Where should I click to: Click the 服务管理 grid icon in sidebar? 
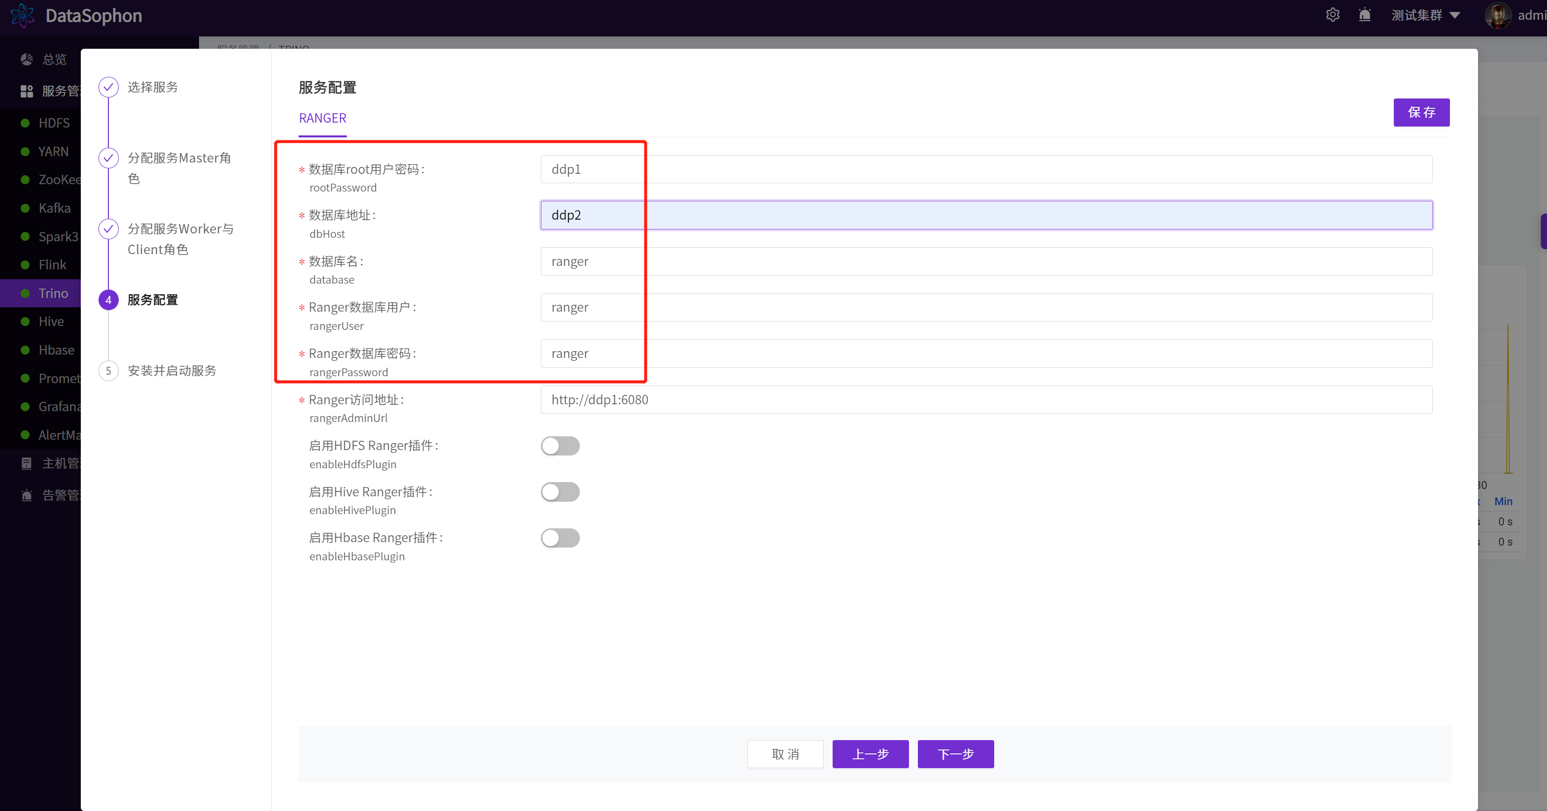(27, 91)
